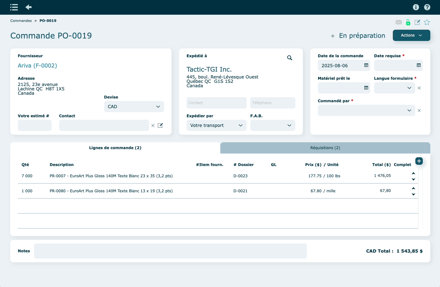Viewport: 440px width, 287px height.
Task: Click into the Notes field
Action: 170,251
